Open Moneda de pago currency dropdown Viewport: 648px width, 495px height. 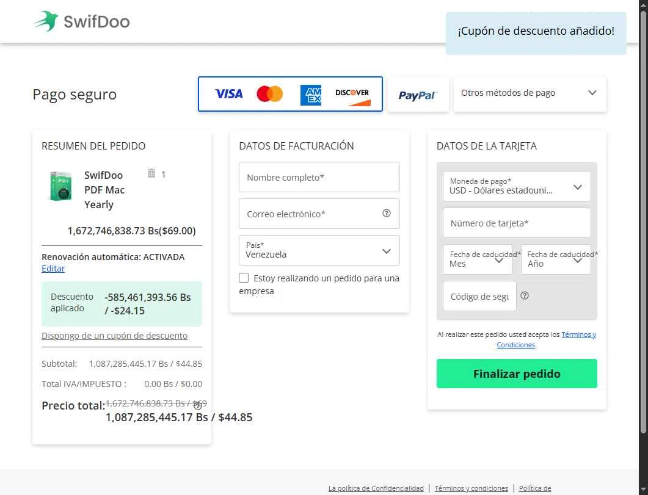517,186
